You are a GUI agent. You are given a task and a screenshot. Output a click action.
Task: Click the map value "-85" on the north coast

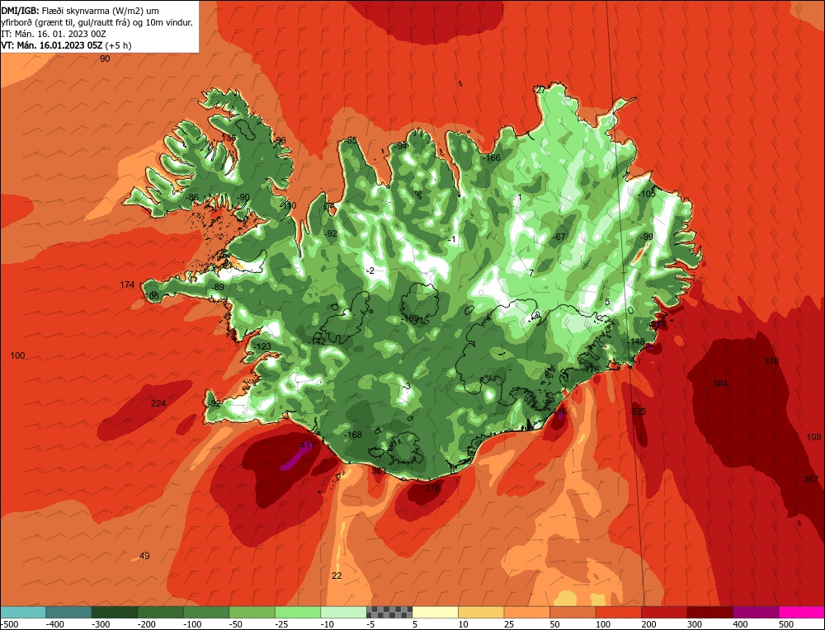click(x=351, y=140)
